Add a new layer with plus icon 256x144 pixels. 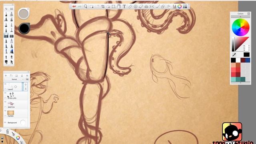(6, 76)
